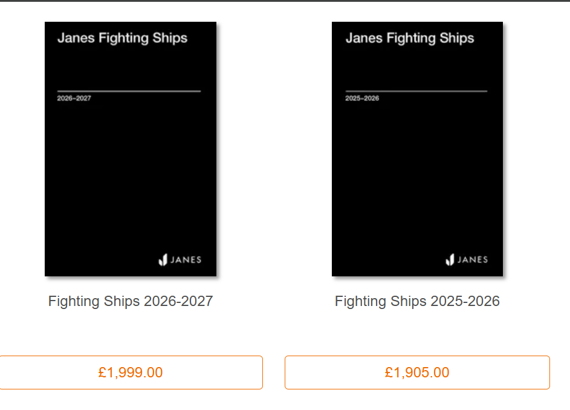Click the grey divider line on the 2025-2026 cover
This screenshot has width=570, height=410.
[416, 91]
